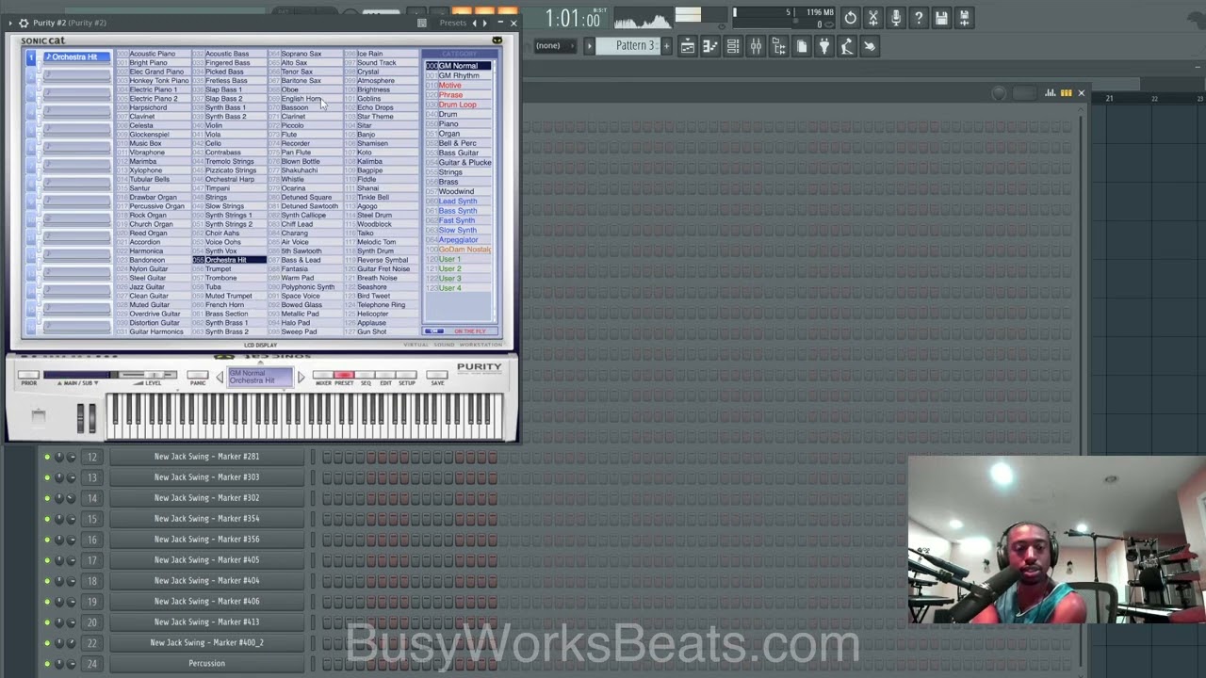
Task: Open the Channel rack toolbar icon
Action: pos(733,46)
